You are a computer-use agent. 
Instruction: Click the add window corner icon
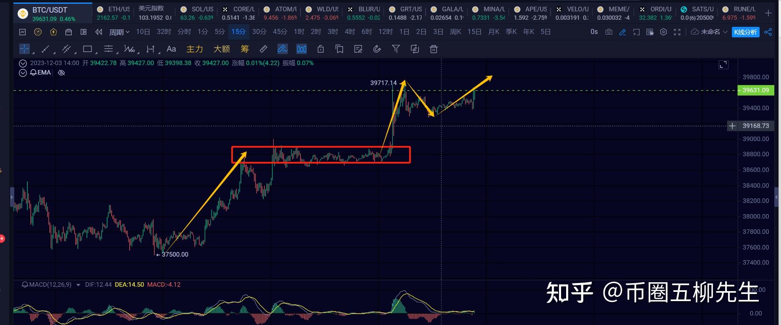tap(636, 32)
